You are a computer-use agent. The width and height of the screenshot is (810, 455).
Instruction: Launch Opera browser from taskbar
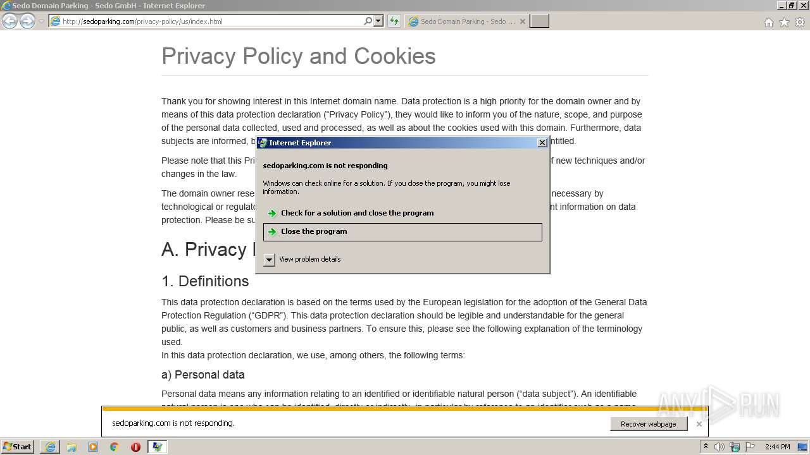(135, 447)
